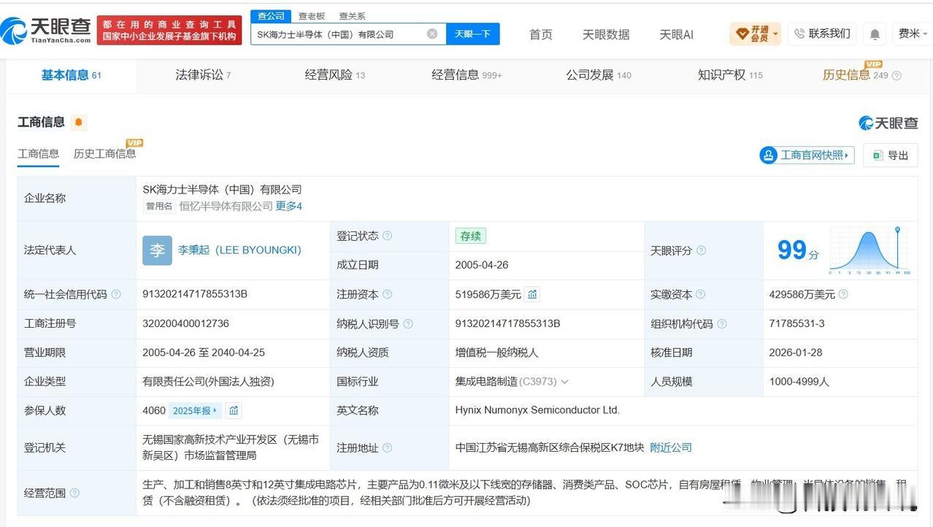
Task: Click the 天眼一下 search button
Action: pyautogui.click(x=472, y=34)
